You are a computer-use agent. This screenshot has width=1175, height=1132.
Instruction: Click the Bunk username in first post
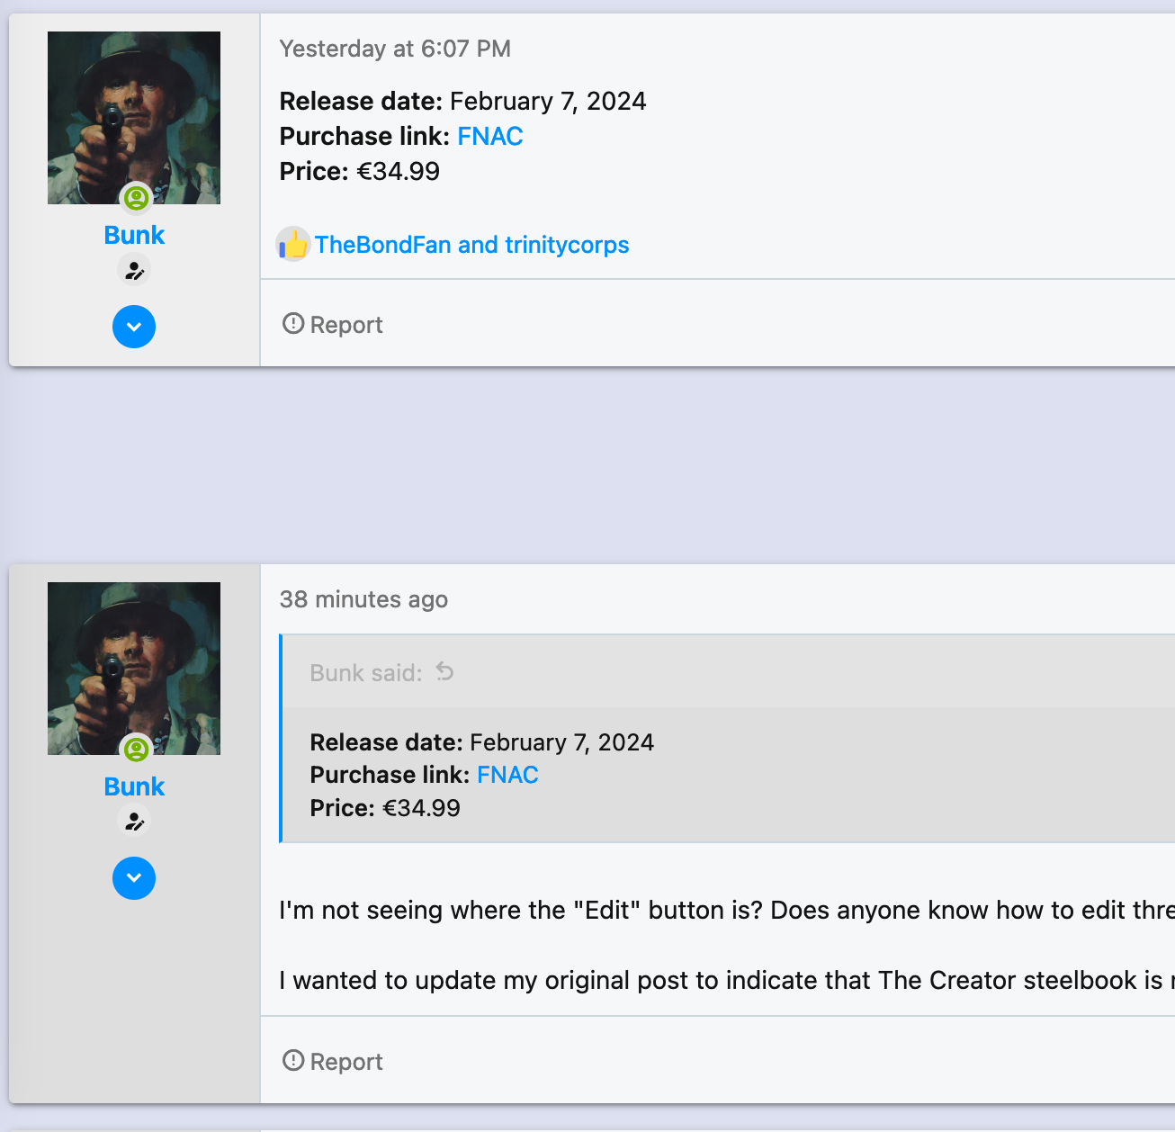tap(134, 235)
